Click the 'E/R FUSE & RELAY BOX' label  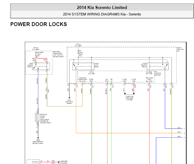pyautogui.click(x=59, y=54)
